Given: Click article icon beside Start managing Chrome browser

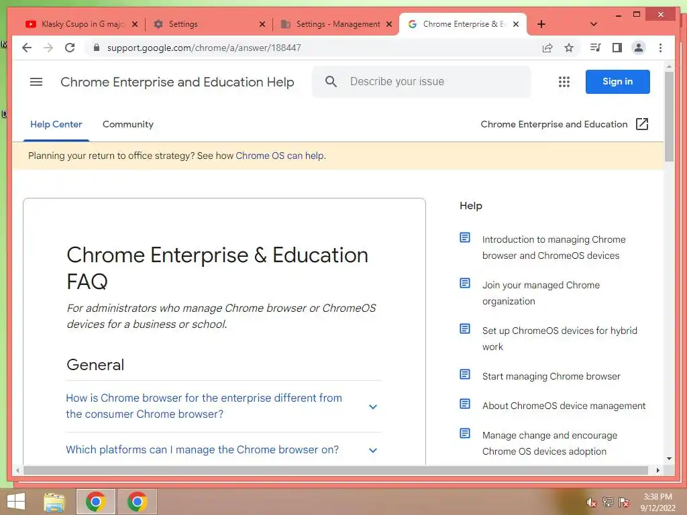Looking at the screenshot, I should coord(465,374).
